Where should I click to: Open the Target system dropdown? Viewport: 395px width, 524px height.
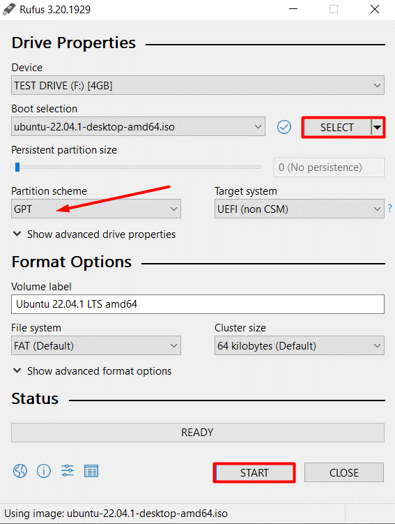tap(300, 209)
